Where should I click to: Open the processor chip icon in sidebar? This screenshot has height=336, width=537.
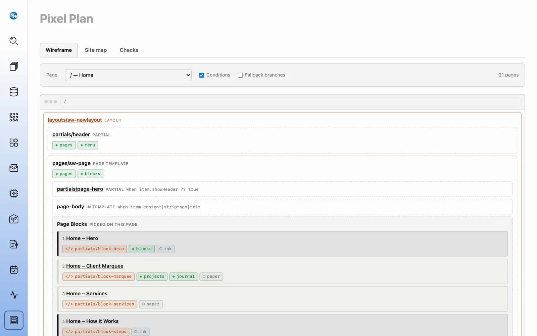[14, 194]
